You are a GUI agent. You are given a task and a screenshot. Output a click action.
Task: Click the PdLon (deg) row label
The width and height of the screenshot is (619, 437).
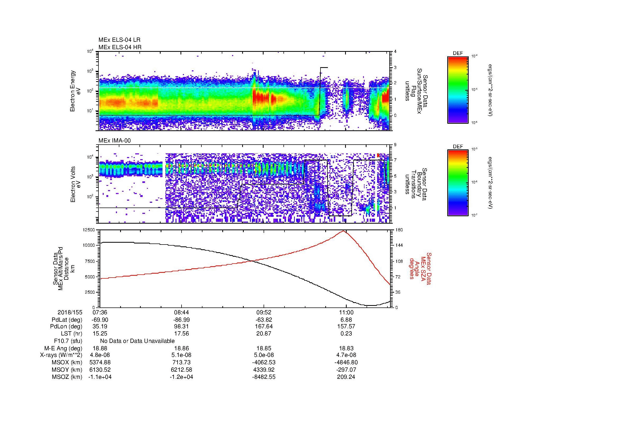coord(66,326)
